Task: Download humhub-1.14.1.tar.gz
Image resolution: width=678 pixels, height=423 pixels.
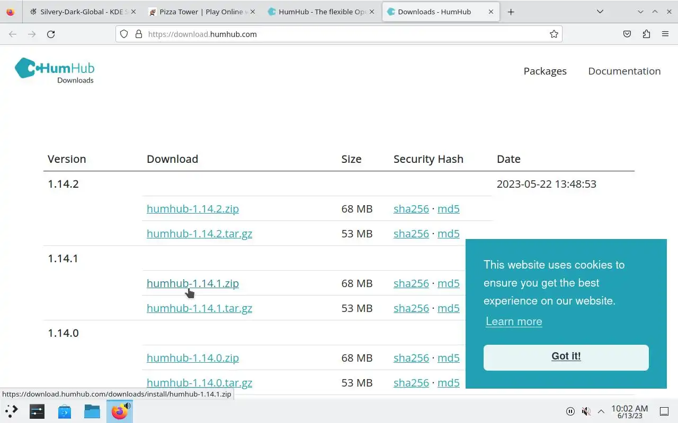Action: click(199, 308)
